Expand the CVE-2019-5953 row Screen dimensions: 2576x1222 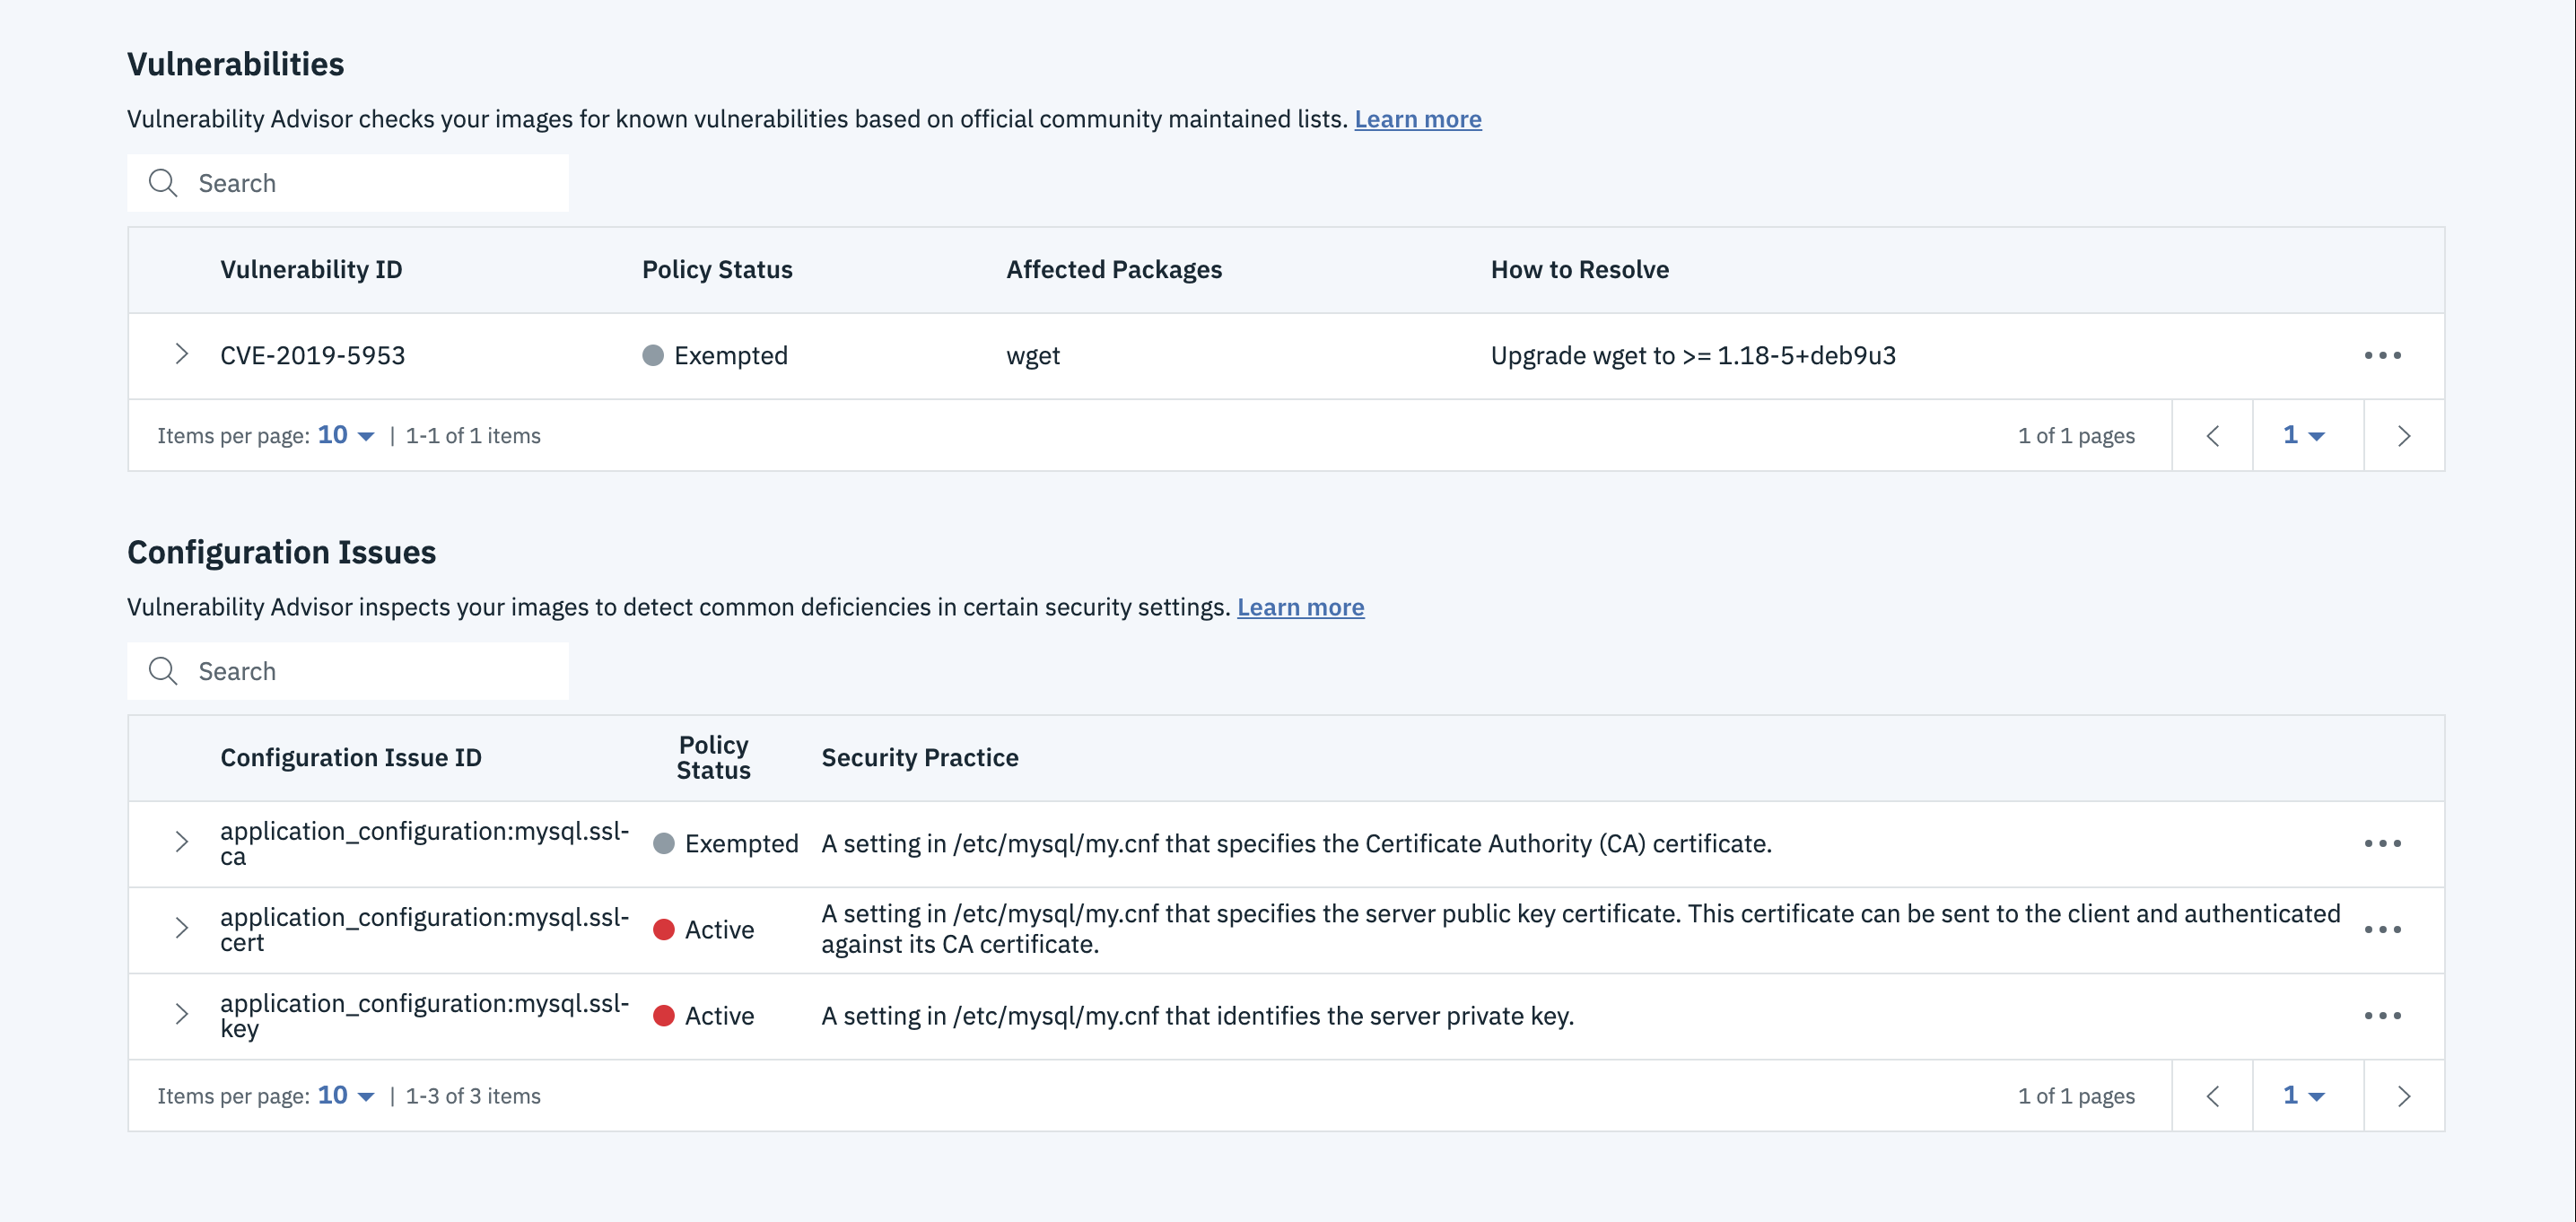(x=181, y=354)
